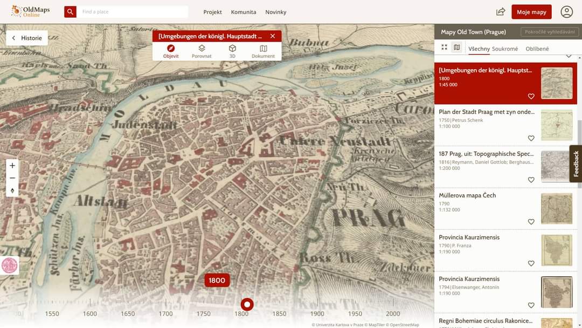Open thumbnail of Provincia Kaurzimensis 1794
Screen dimensions: 582x328
point(557,292)
